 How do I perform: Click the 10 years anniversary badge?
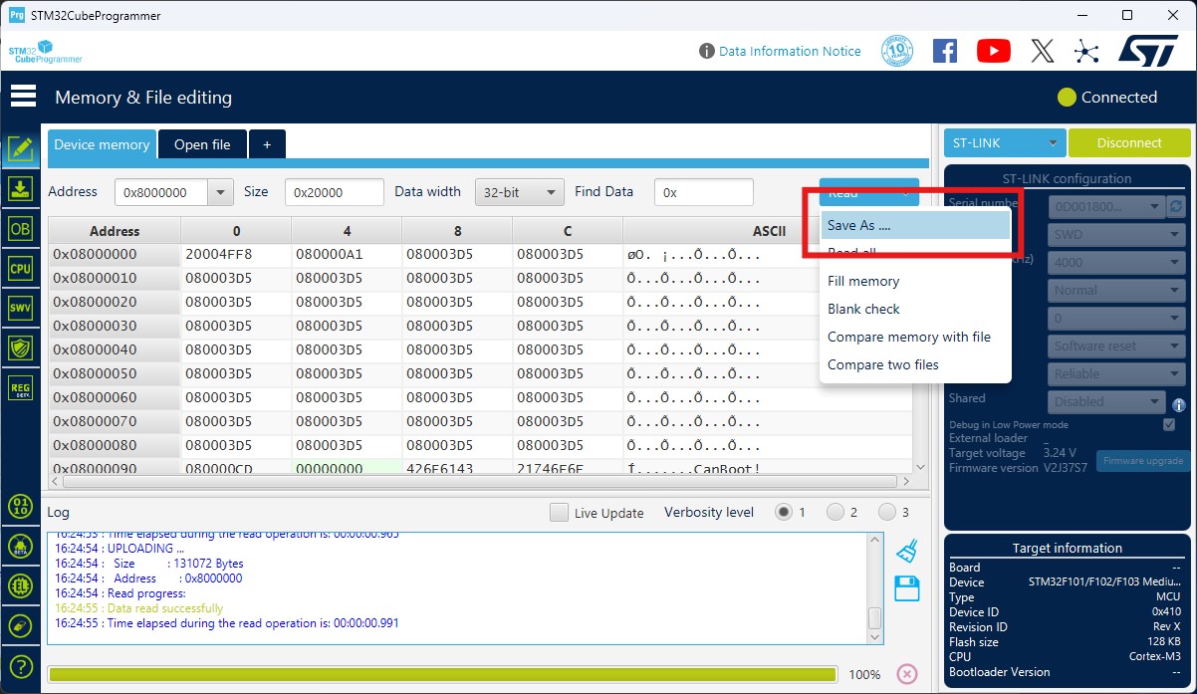[897, 51]
